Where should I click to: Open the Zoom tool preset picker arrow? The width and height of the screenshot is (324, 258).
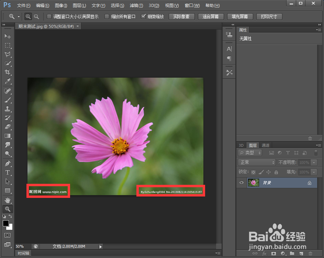click(19, 17)
